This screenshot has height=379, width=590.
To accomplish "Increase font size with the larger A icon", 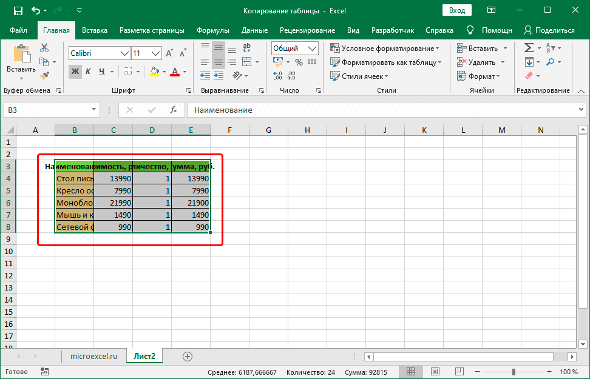I will (x=170, y=53).
